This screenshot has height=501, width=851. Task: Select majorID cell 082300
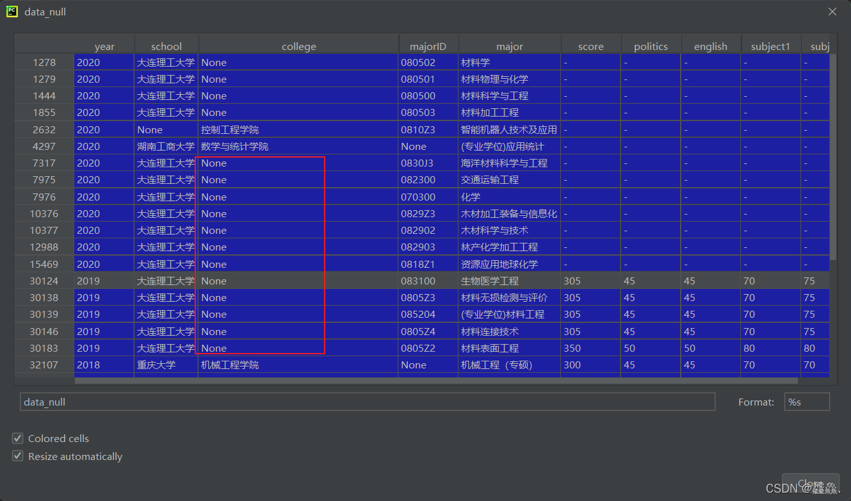pos(428,179)
